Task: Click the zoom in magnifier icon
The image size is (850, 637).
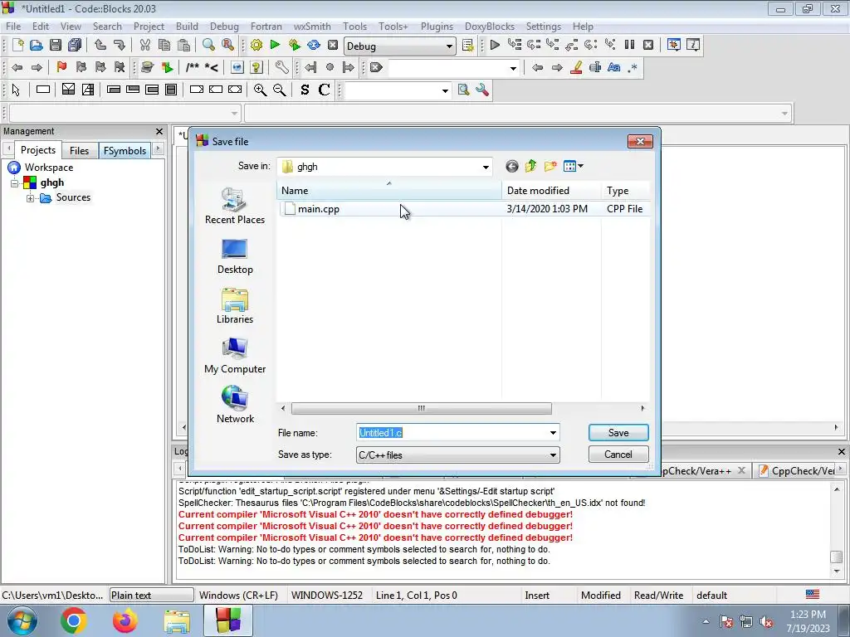Action: 260,90
